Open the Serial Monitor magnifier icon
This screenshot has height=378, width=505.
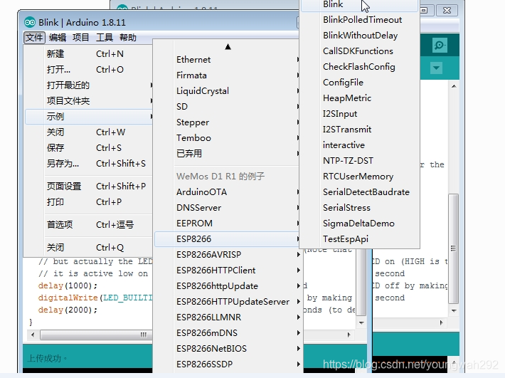click(440, 45)
